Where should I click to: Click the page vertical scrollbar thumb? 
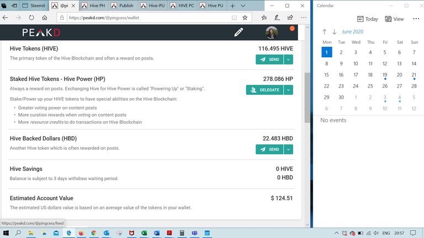pos(307,97)
